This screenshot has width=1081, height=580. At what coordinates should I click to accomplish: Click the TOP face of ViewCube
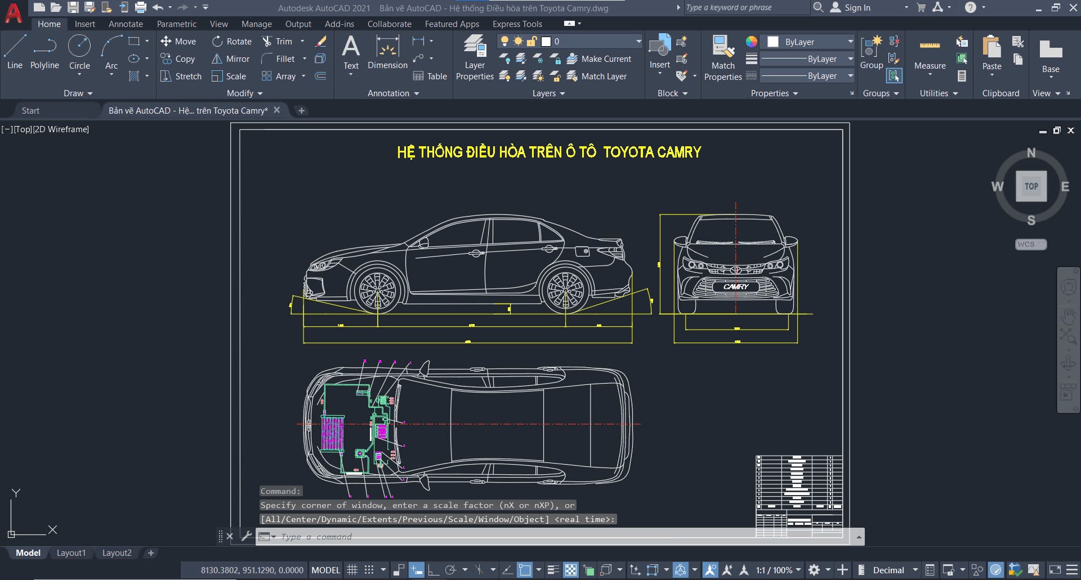click(x=1031, y=186)
